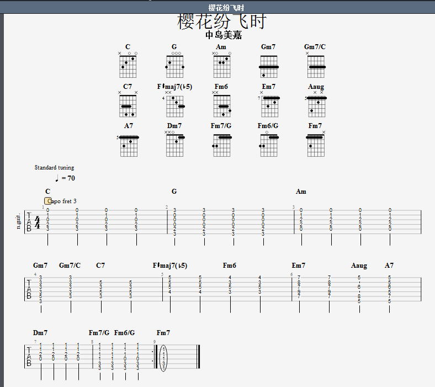This screenshot has width=435, height=387.
Task: Click the tempo marking of 70
Action: [x=65, y=178]
